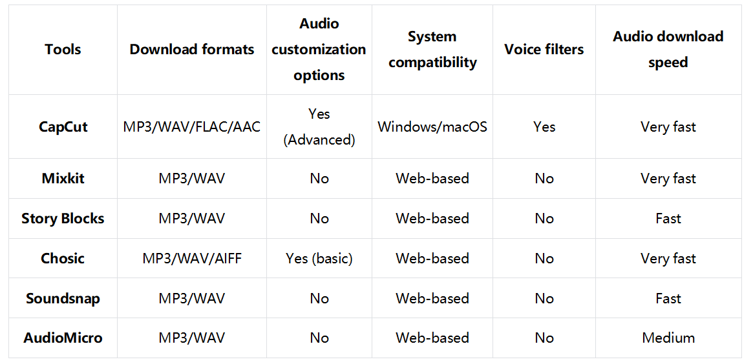Screen dimensions: 753x364
Task: Select the Chosic tool name
Action: pyautogui.click(x=63, y=258)
